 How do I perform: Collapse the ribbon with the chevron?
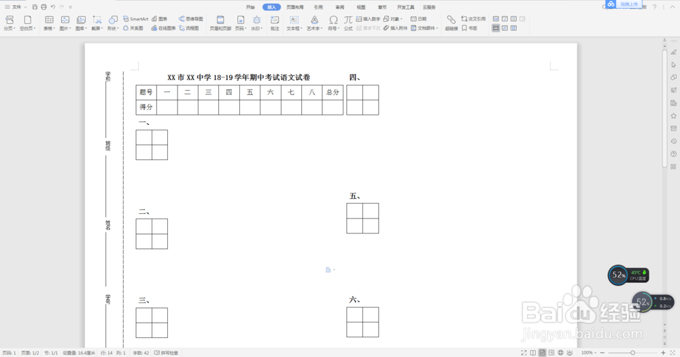click(x=673, y=7)
